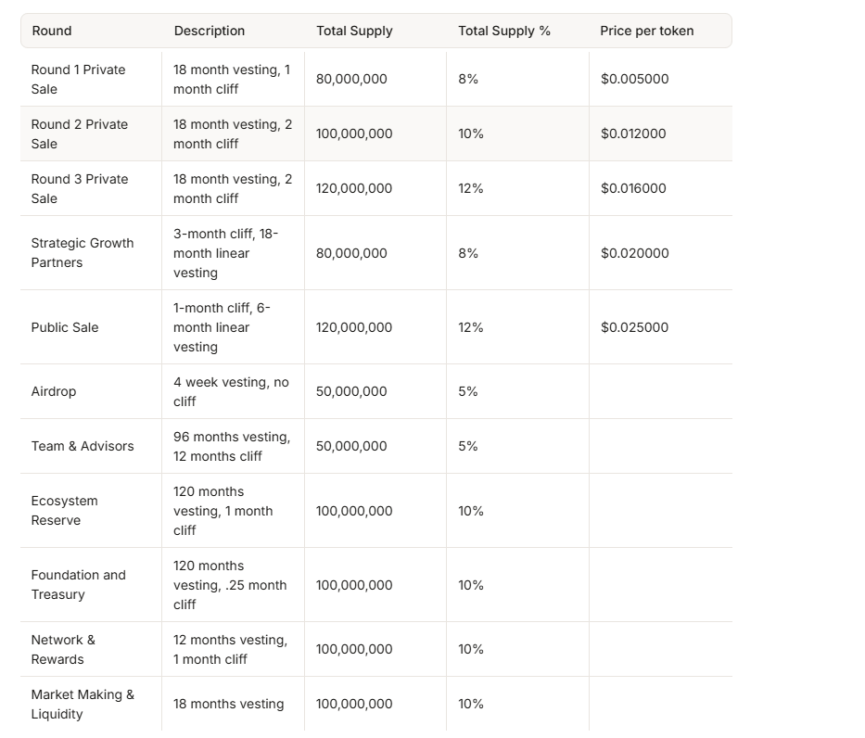Click the Public Sale row label
The image size is (865, 738).
[65, 327]
